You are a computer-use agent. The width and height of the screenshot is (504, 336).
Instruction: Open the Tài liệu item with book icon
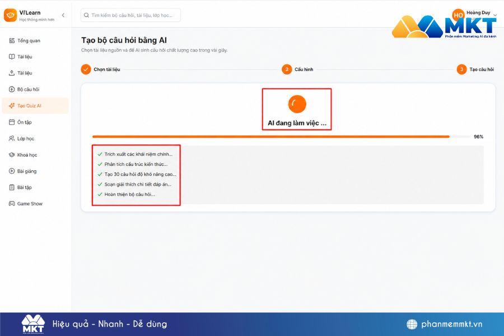[35, 57]
